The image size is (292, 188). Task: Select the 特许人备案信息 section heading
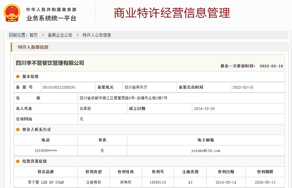click(x=33, y=47)
